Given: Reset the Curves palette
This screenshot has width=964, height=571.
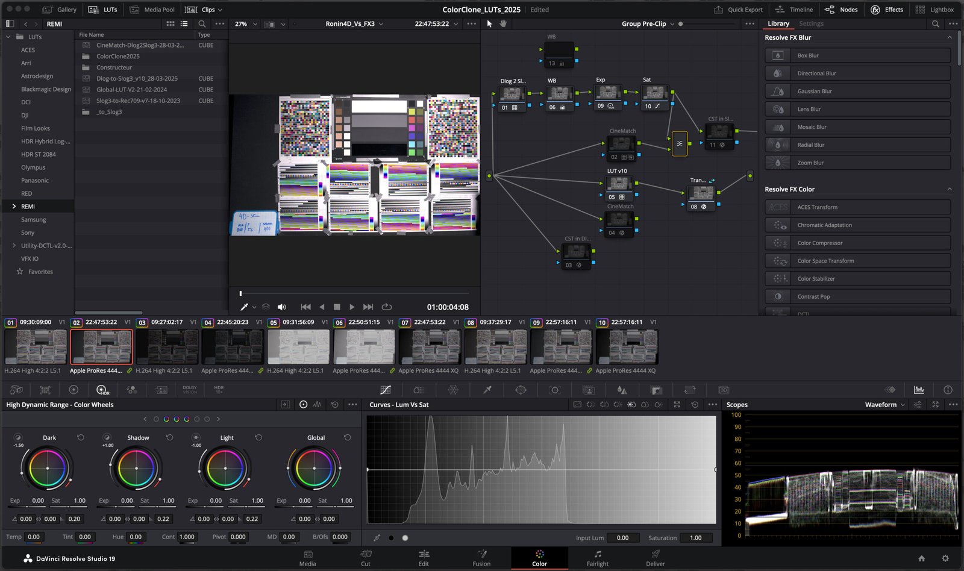Looking at the screenshot, I should coord(695,405).
